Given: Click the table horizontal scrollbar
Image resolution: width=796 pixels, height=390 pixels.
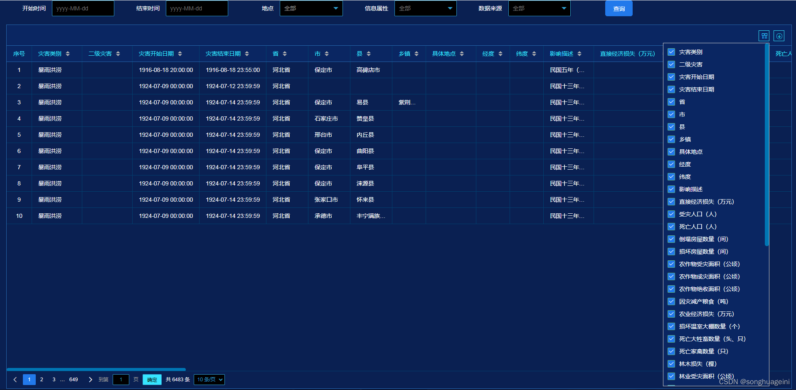Looking at the screenshot, I should 96,369.
